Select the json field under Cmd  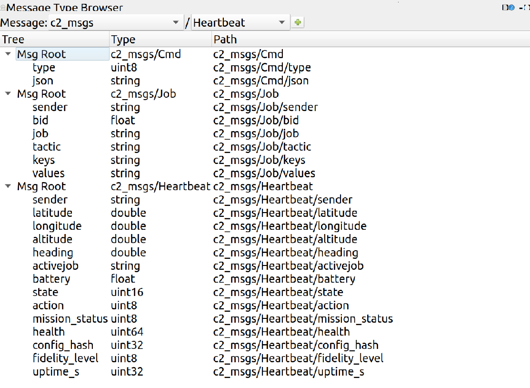(43, 81)
